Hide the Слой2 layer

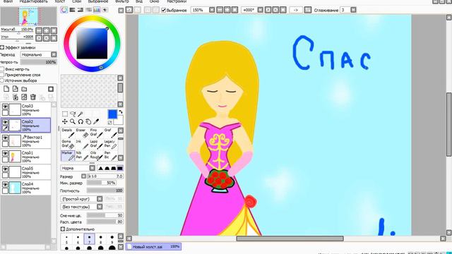point(5,122)
